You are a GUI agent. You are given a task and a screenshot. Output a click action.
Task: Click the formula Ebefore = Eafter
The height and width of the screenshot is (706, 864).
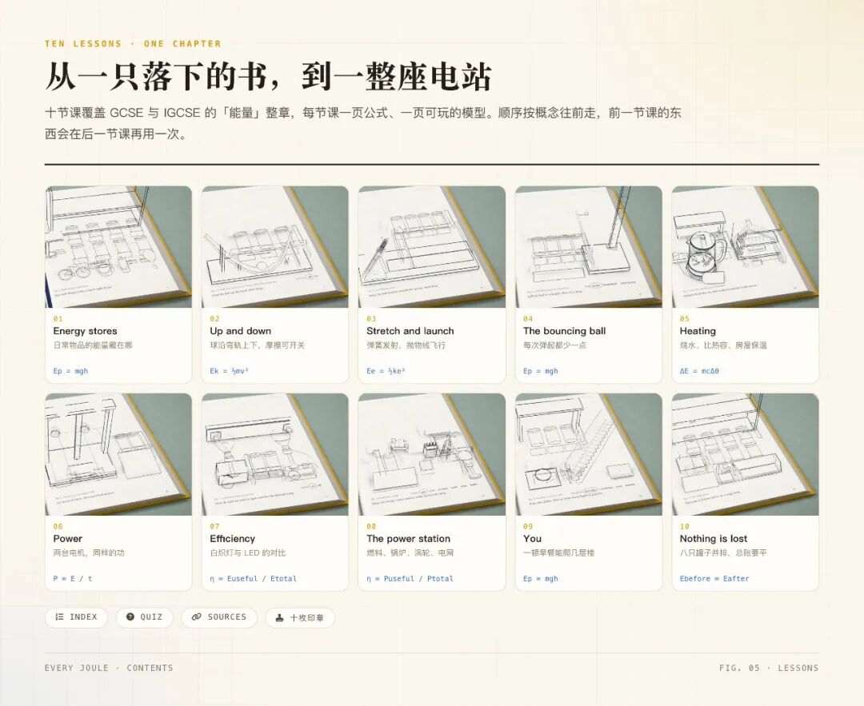(x=714, y=579)
